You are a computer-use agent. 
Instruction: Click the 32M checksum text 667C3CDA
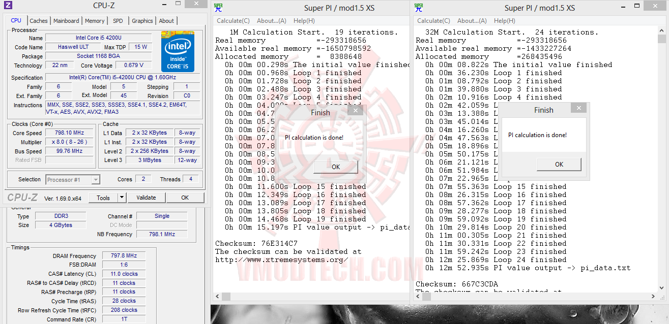pos(480,284)
